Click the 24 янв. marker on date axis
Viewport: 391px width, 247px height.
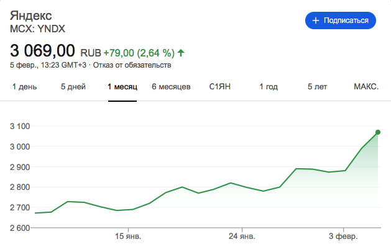242,236
